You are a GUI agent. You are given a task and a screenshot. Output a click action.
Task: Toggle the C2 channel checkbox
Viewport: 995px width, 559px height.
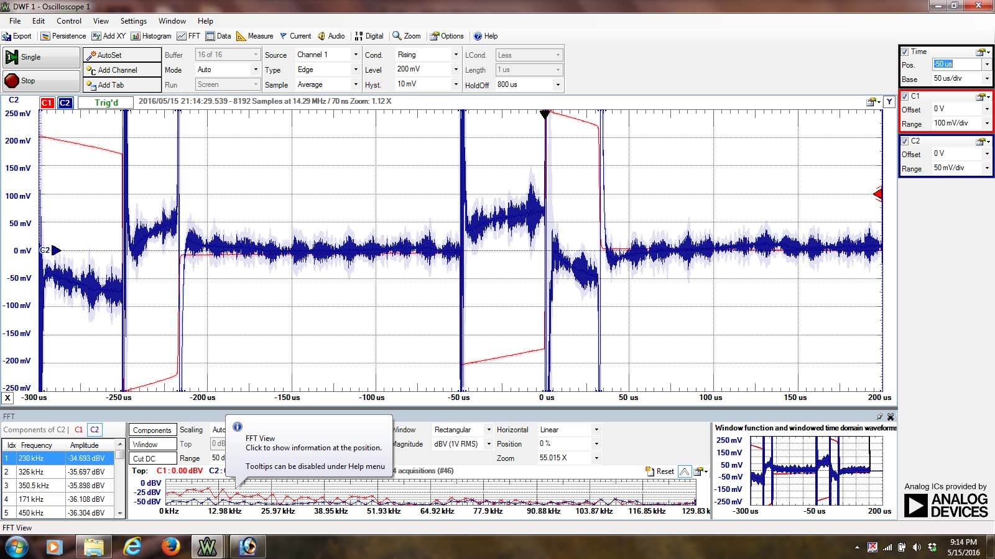tap(905, 141)
